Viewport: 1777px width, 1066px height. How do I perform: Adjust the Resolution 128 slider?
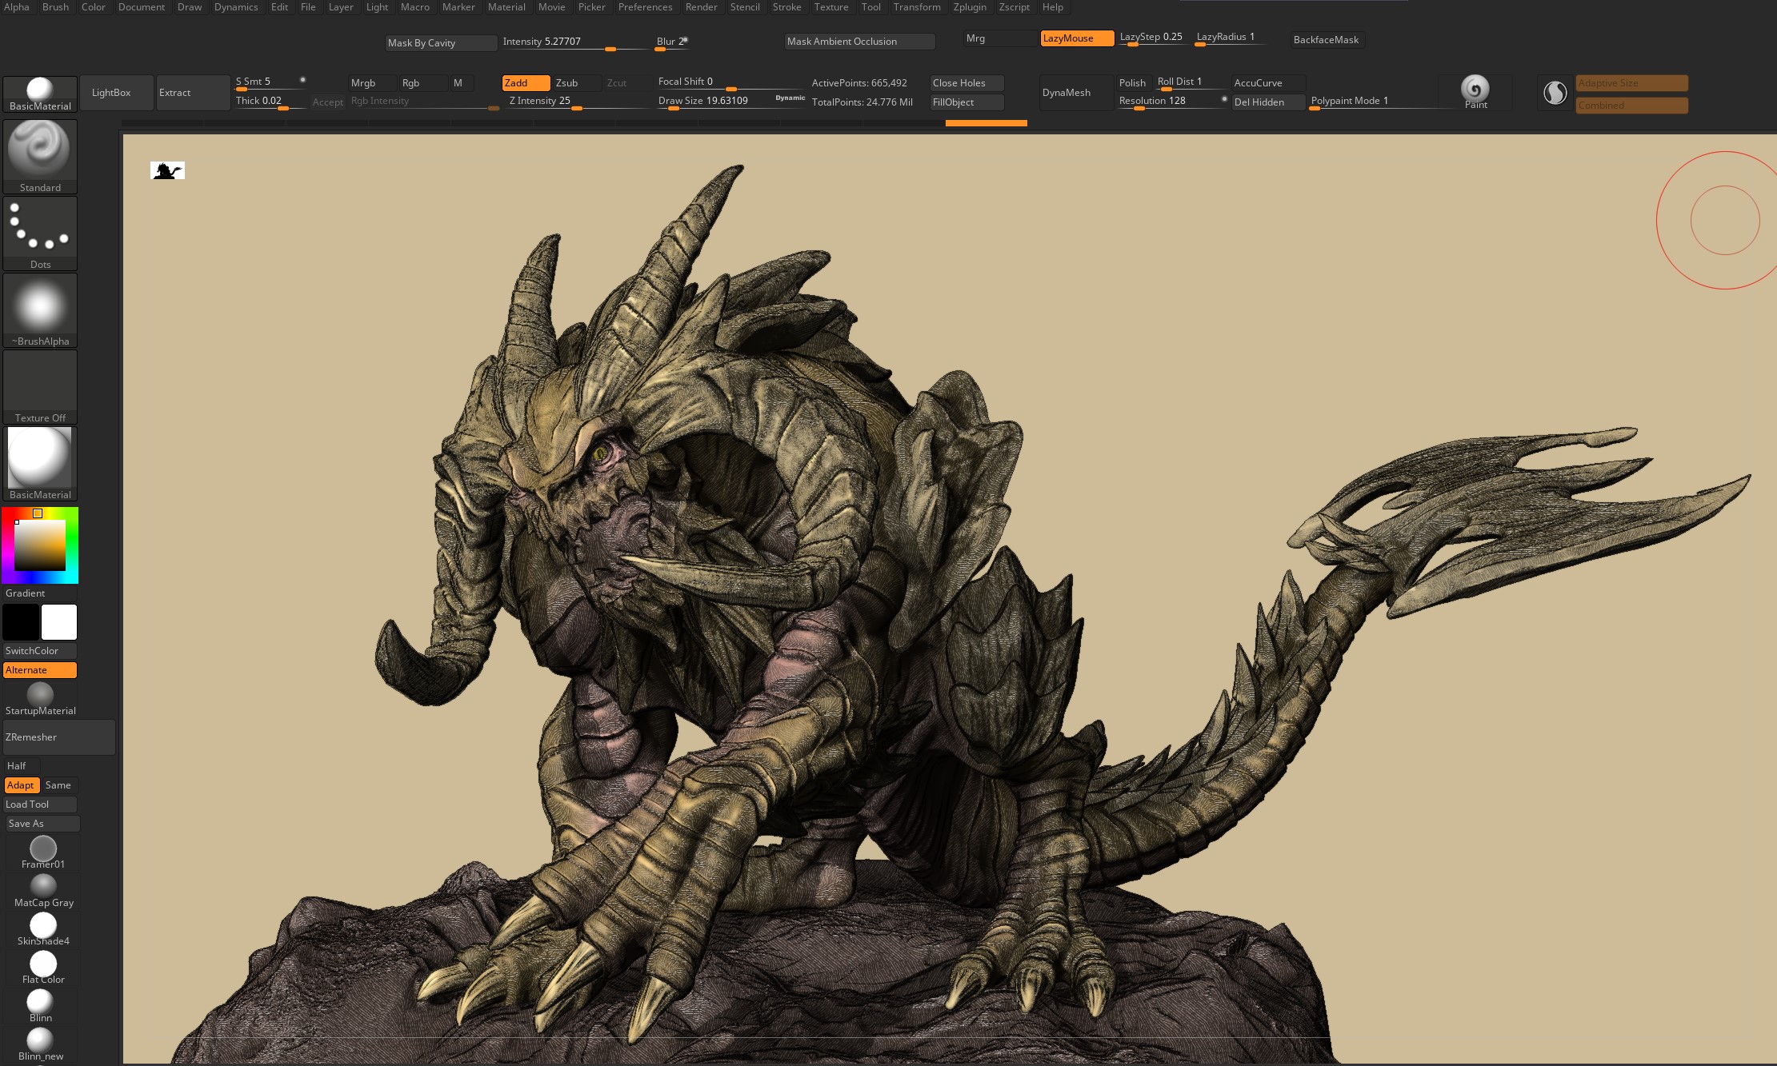tap(1171, 102)
